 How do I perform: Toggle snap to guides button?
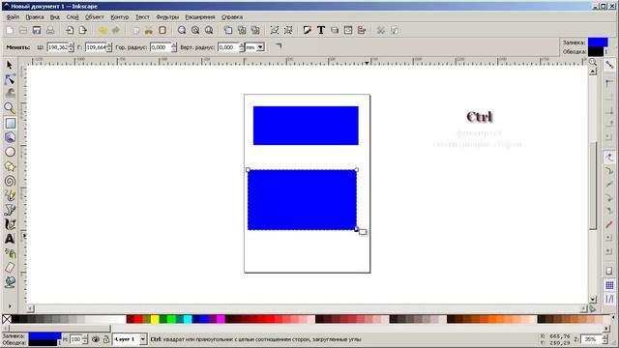coord(609,299)
